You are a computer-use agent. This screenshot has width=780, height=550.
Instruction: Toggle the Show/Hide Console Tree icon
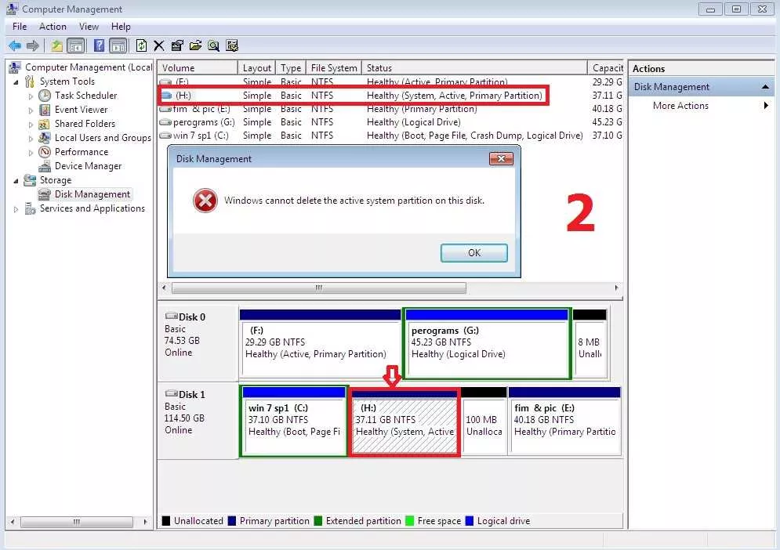(75, 46)
